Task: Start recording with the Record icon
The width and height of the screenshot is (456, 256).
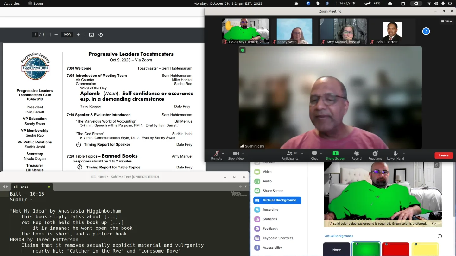Action: [357, 153]
